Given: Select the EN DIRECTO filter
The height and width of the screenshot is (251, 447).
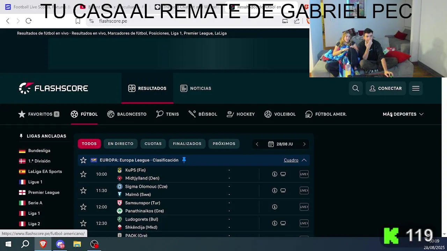Looking at the screenshot, I should tap(120, 144).
